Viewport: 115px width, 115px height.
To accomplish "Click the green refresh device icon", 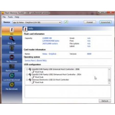I will tap(66, 22).
